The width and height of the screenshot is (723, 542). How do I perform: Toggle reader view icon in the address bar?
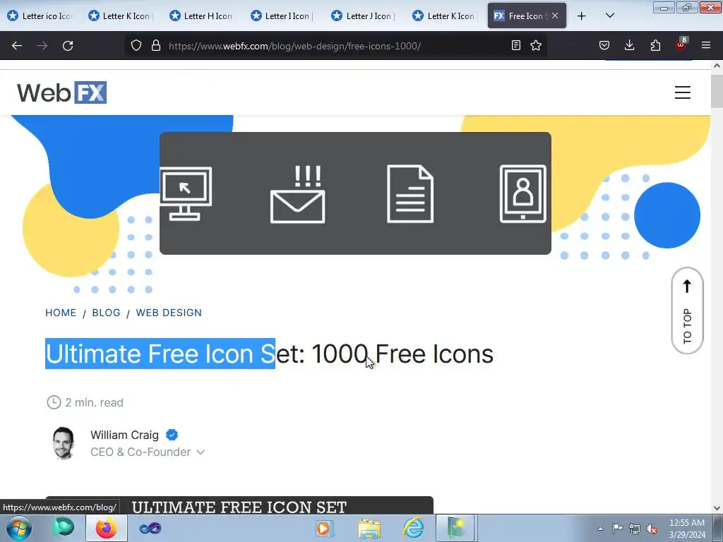click(x=516, y=45)
